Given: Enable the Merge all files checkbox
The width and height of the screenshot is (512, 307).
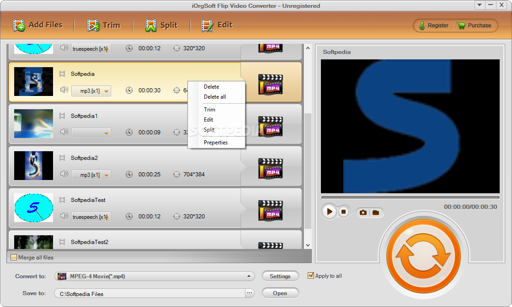Looking at the screenshot, I should click(x=14, y=257).
